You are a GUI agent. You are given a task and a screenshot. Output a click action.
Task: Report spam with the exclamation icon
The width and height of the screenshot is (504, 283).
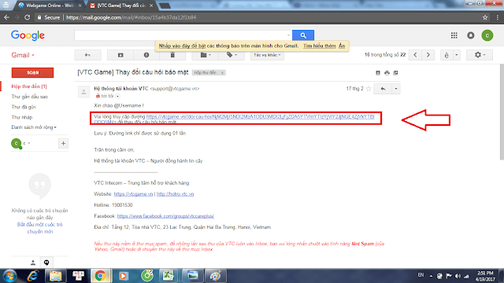pyautogui.click(x=146, y=55)
